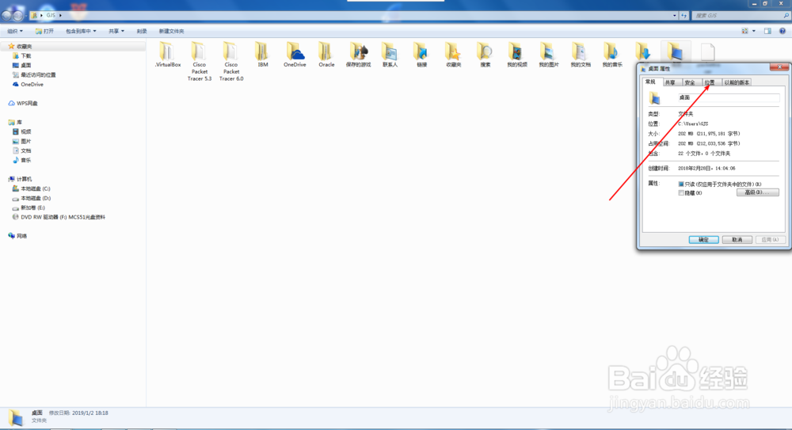Toggle the preview pane icon
The width and height of the screenshot is (792, 430).
point(767,31)
